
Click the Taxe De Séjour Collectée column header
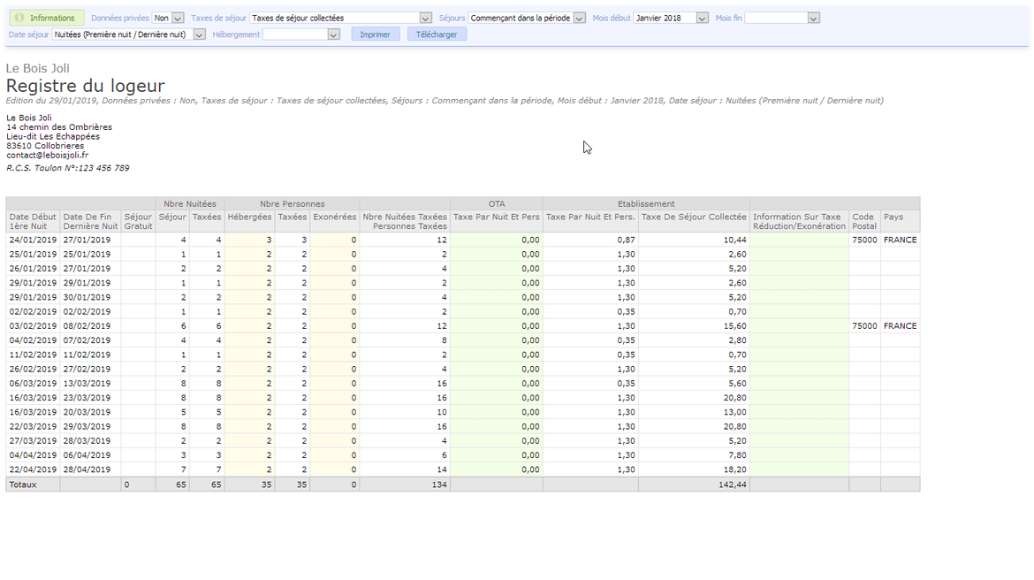click(x=694, y=217)
